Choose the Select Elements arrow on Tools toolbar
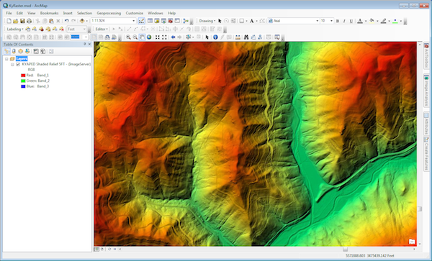 point(207,37)
